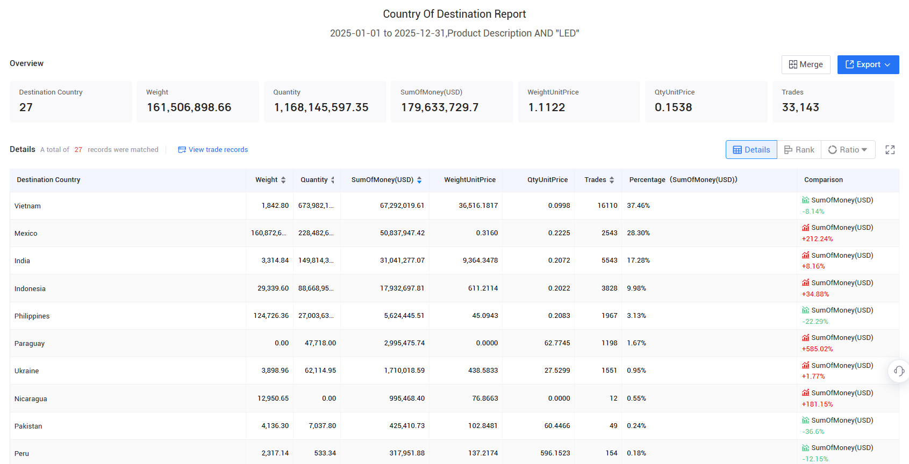Viewport: 909px width, 464px height.
Task: Click the Pakistan country cell
Action: pos(128,426)
